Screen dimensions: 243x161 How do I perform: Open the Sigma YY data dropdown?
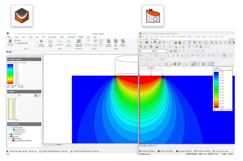(x=153, y=51)
